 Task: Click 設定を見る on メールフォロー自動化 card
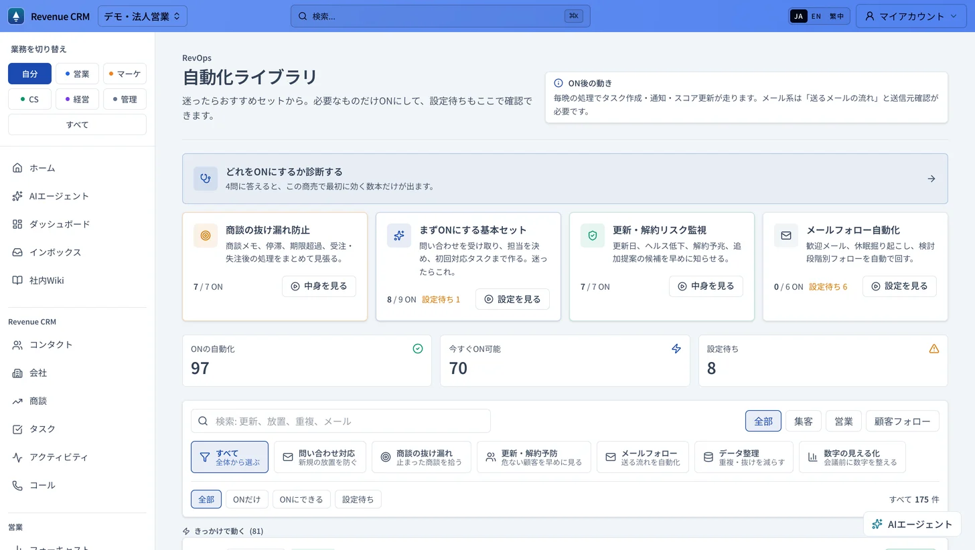(x=899, y=286)
